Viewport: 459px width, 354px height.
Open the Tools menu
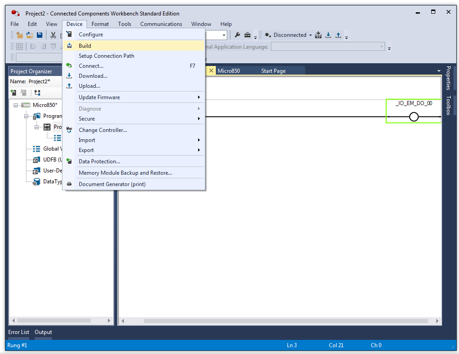pos(124,24)
